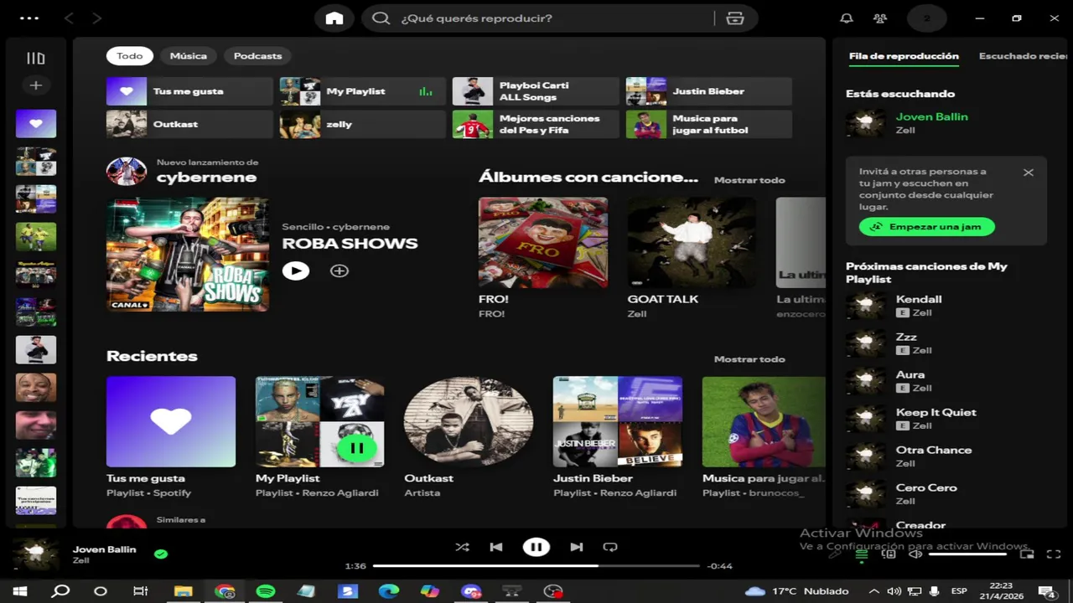The width and height of the screenshot is (1073, 603).
Task: Open friend activity icon
Action: pos(880,18)
